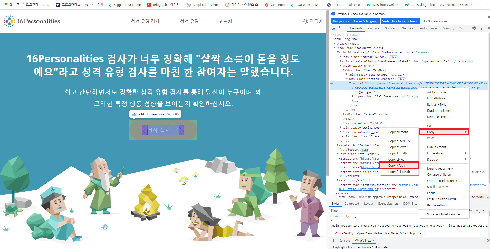Collapse the main q-hm node

(x=341, y=65)
